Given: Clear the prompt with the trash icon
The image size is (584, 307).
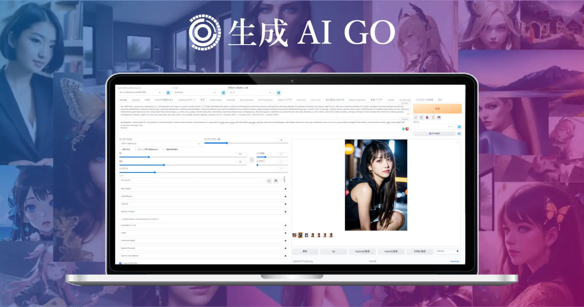Looking at the screenshot, I should [421, 118].
